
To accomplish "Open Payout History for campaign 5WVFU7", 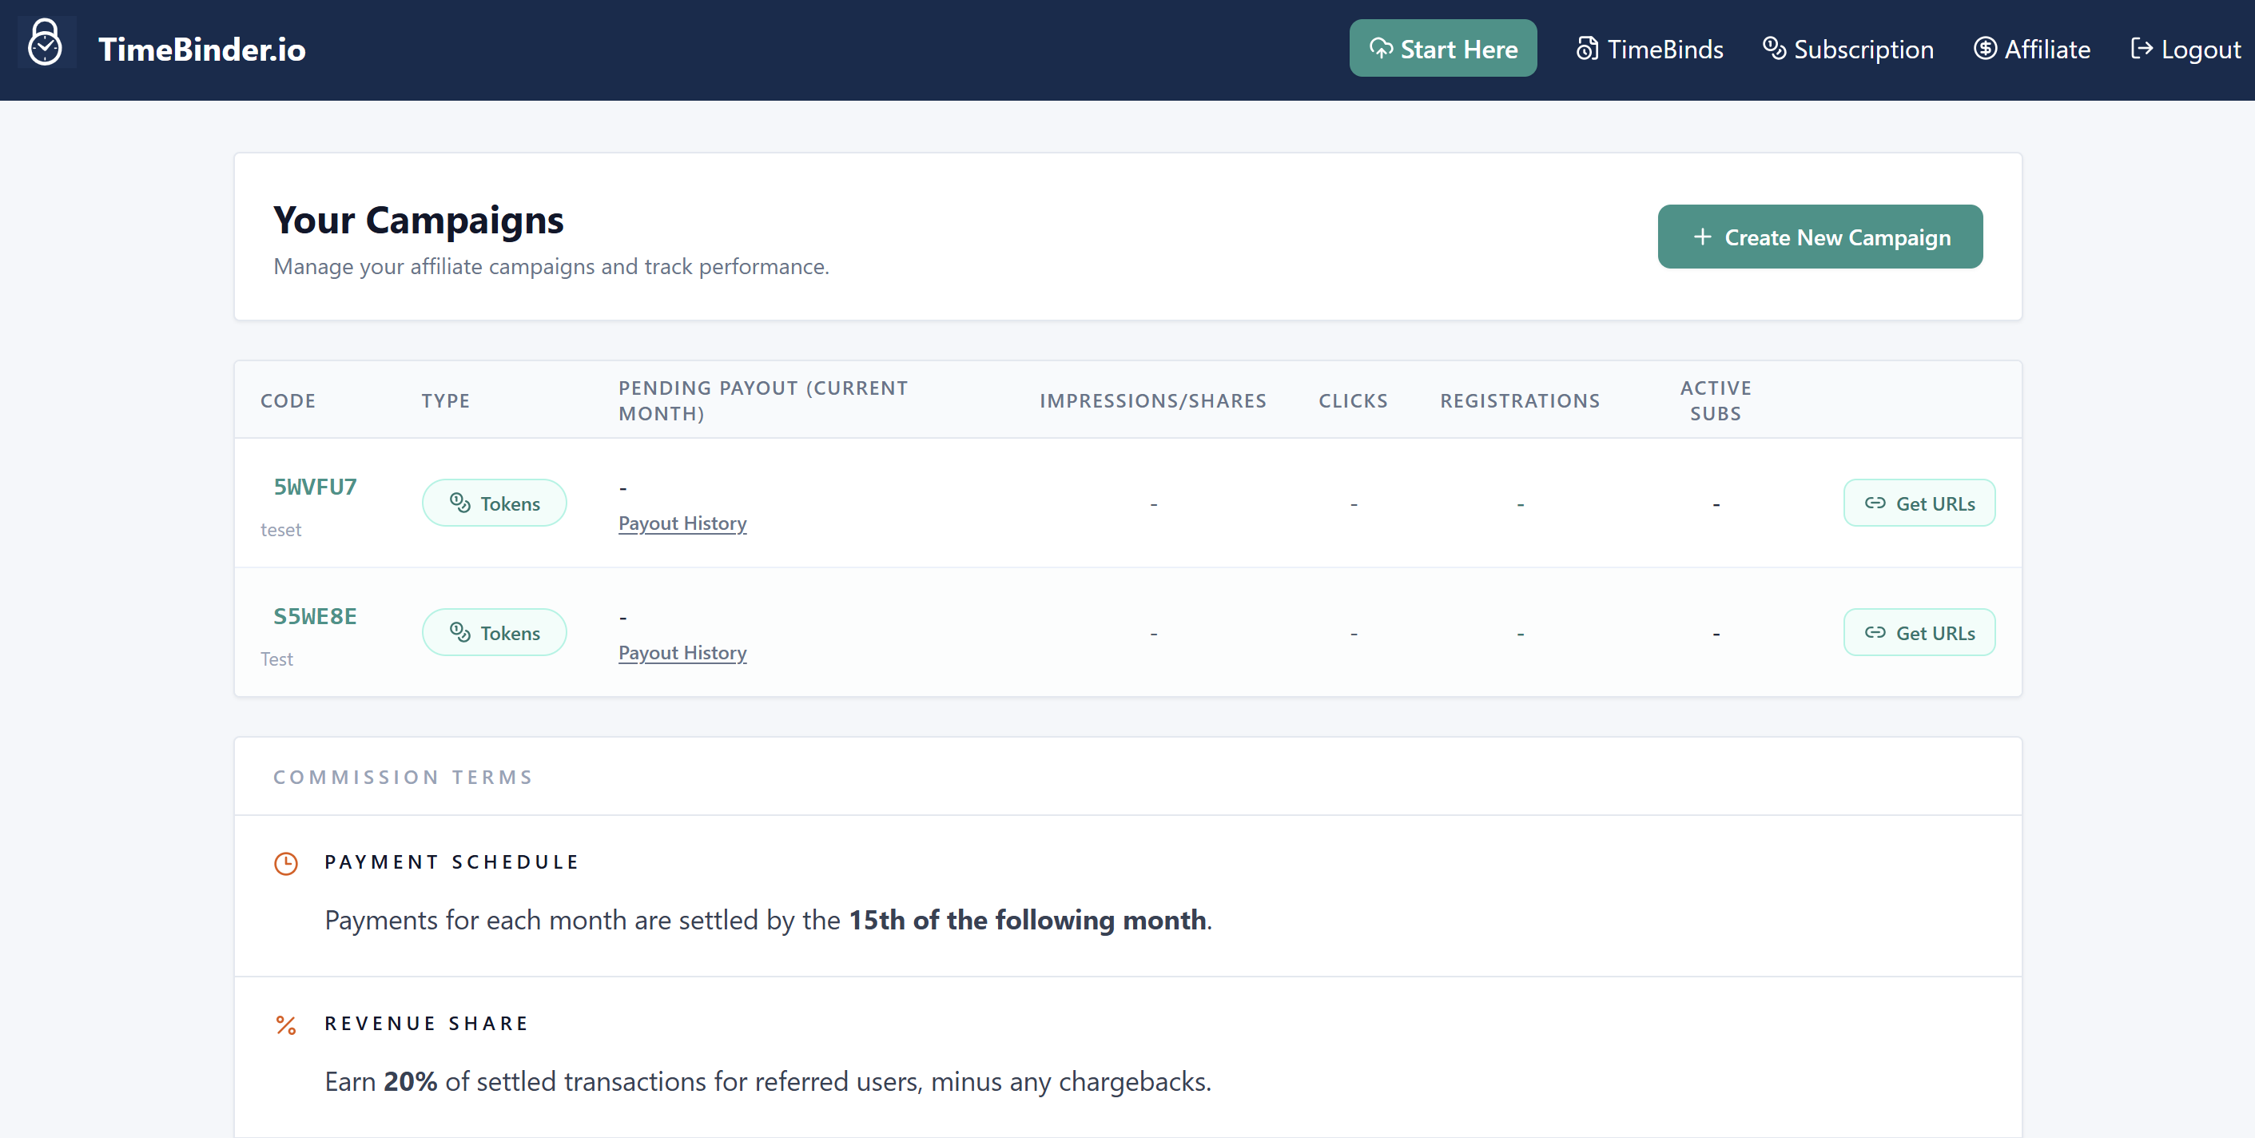I will click(x=682, y=523).
